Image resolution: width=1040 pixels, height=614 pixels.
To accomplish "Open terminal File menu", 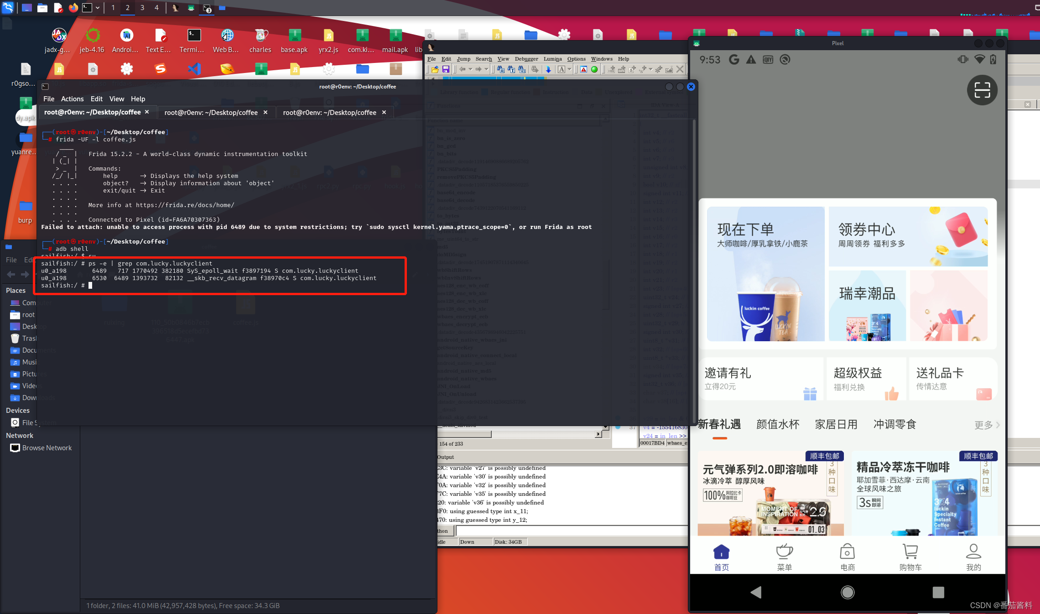I will (x=49, y=99).
